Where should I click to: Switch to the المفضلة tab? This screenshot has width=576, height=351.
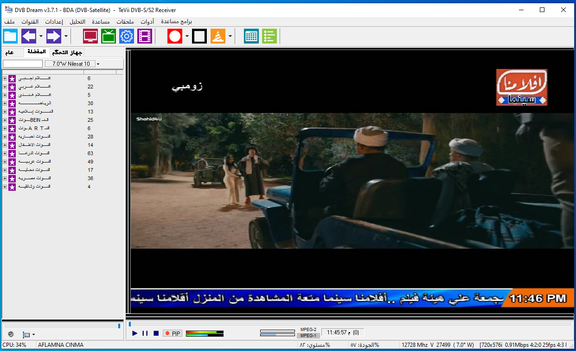pyautogui.click(x=36, y=52)
